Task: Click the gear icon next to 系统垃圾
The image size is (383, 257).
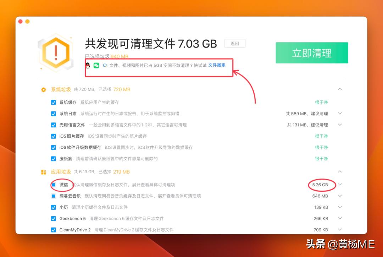Action: tap(43, 89)
